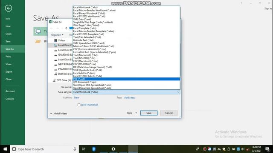Screen dimensions: 273x153
Task: Select Videos in the folder tree
Action: pos(61,40)
